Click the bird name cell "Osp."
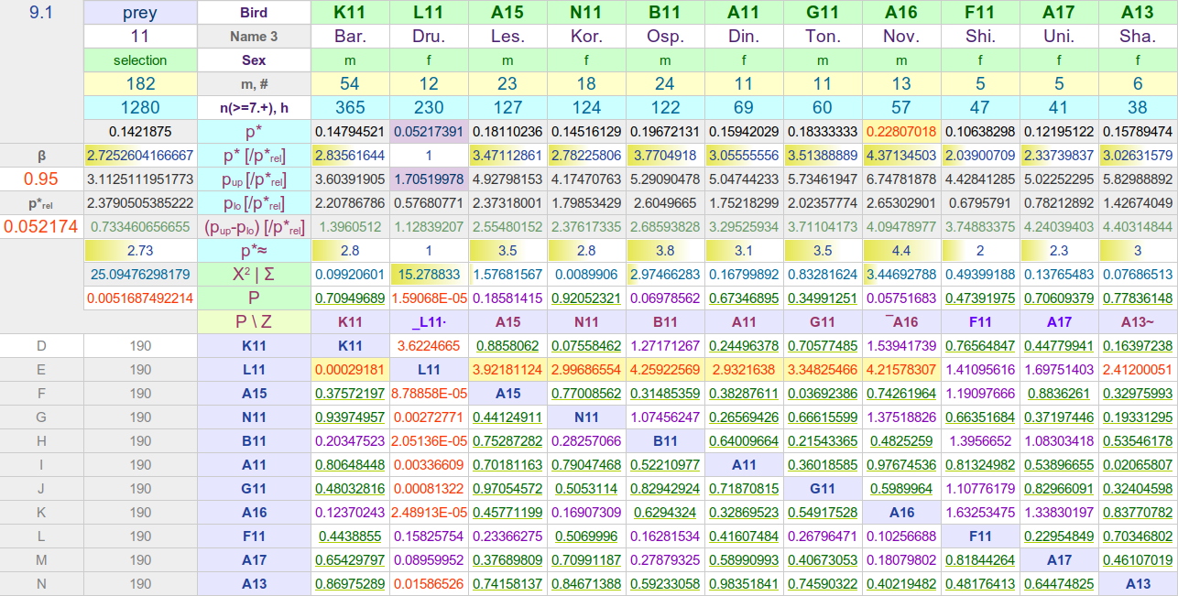Screen dimensions: 1178x596 tap(665, 37)
